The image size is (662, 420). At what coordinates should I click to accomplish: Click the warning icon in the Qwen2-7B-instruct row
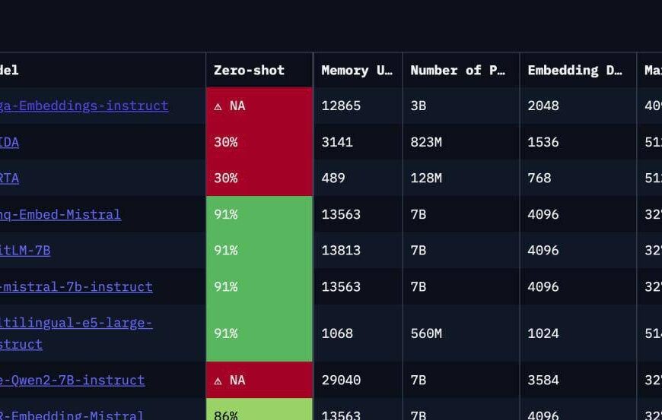click(218, 381)
